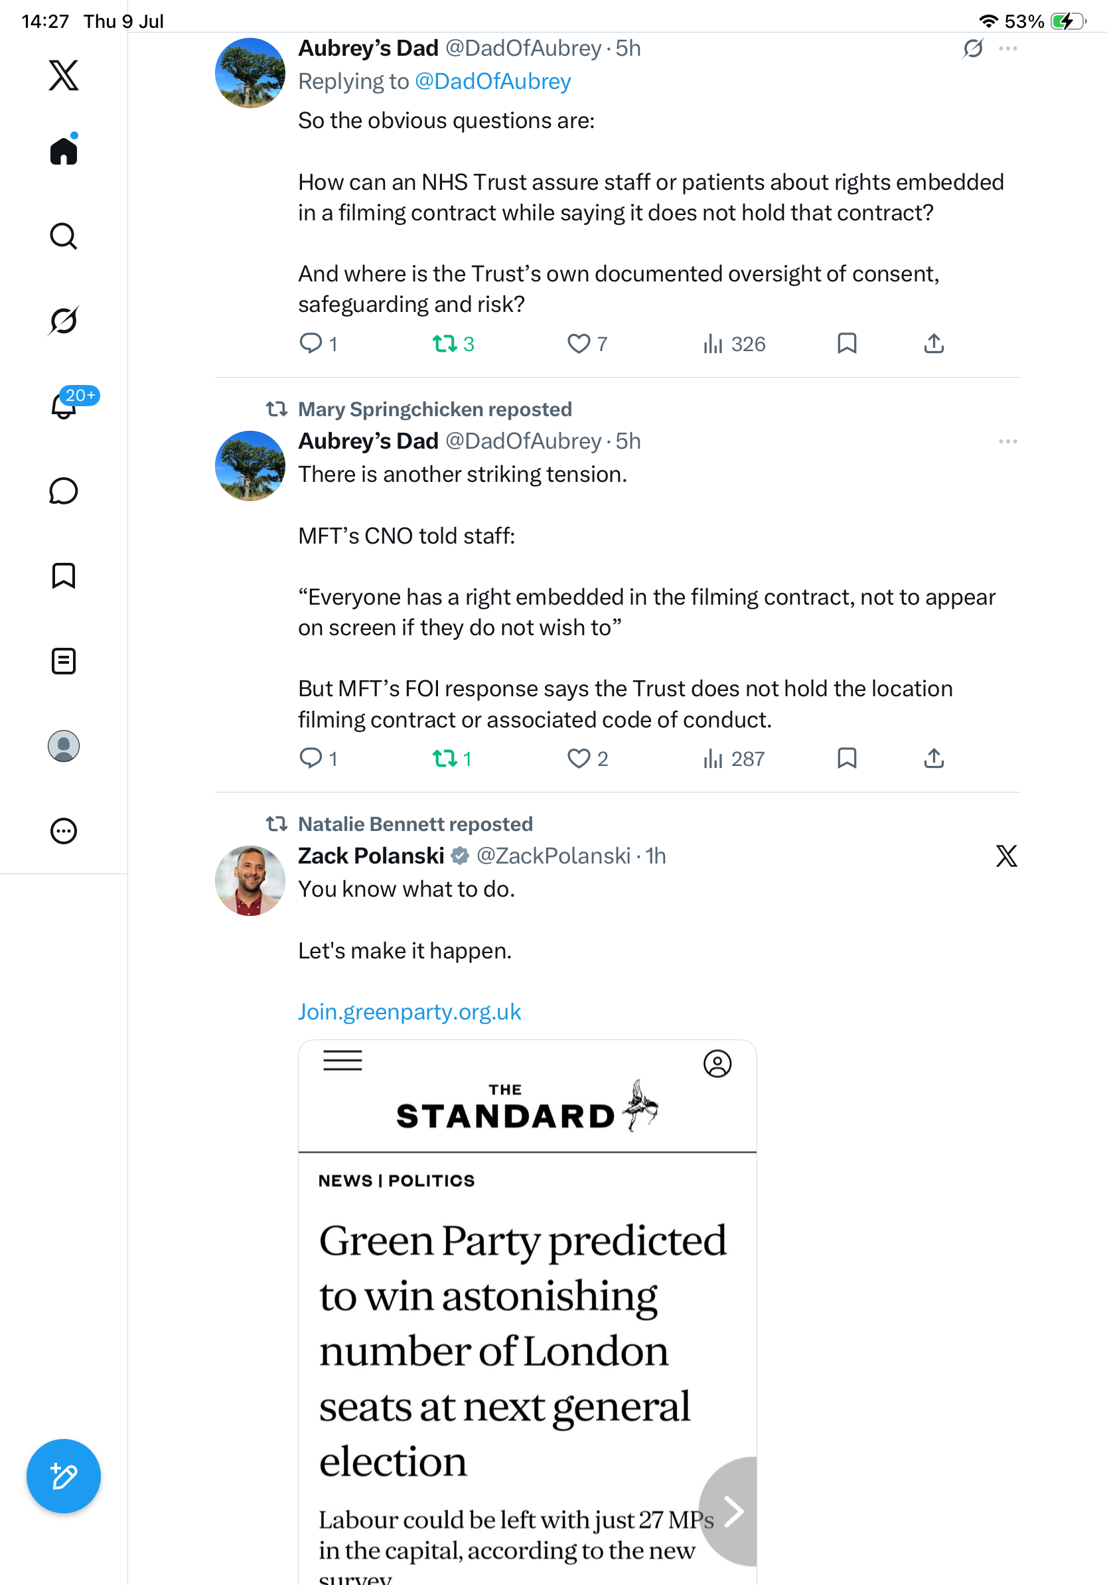This screenshot has width=1107, height=1585.
Task: Share the post with 326 views
Action: point(934,344)
